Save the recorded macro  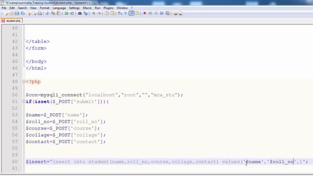pyautogui.click(x=168, y=13)
